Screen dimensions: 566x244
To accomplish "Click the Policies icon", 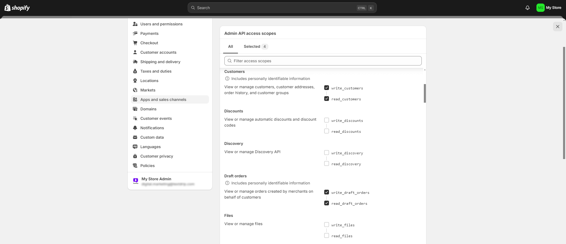I will coord(135,166).
